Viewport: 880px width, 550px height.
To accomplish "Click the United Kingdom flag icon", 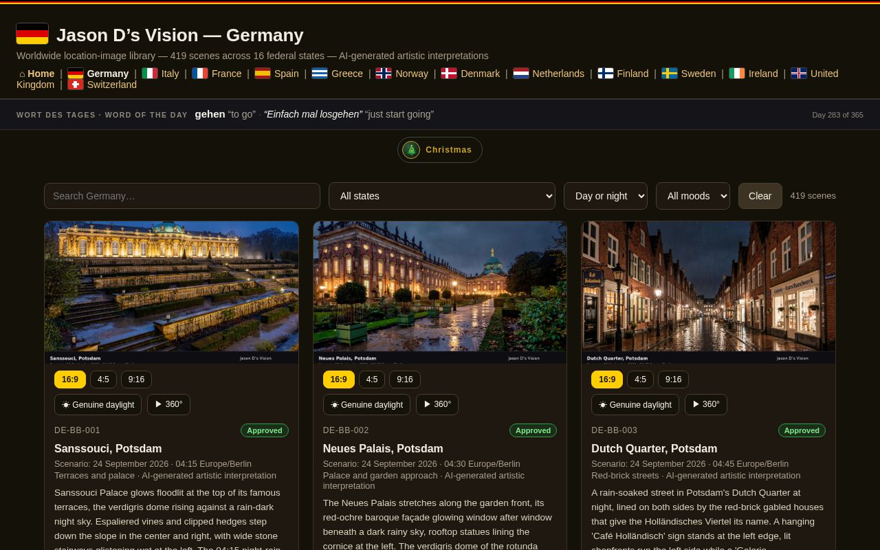I will click(799, 74).
